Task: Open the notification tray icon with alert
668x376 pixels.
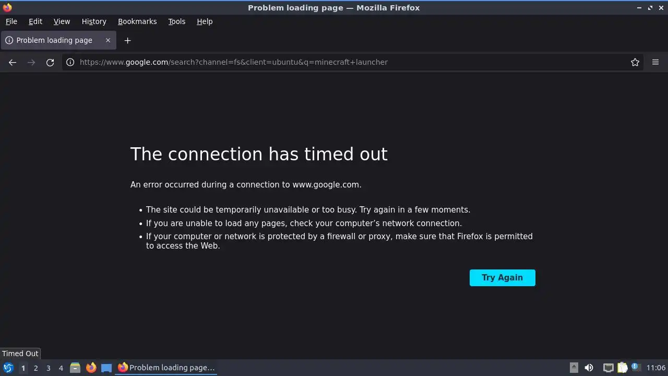Action: coord(635,367)
